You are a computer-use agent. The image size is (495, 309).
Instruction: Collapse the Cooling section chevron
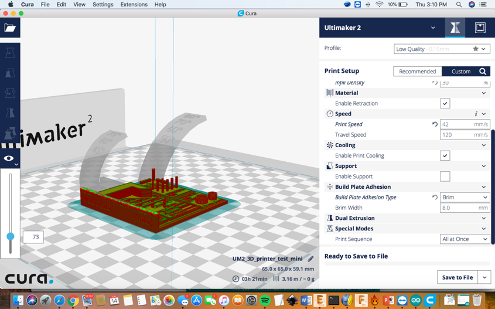[x=484, y=145]
